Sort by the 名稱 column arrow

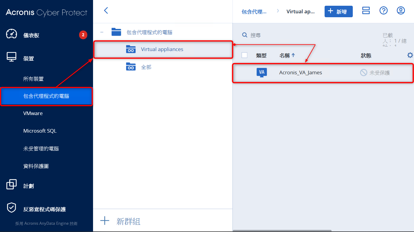coord(293,55)
